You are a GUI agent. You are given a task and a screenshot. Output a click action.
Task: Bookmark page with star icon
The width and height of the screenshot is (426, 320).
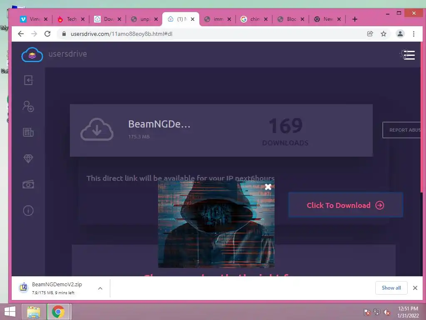click(x=383, y=34)
